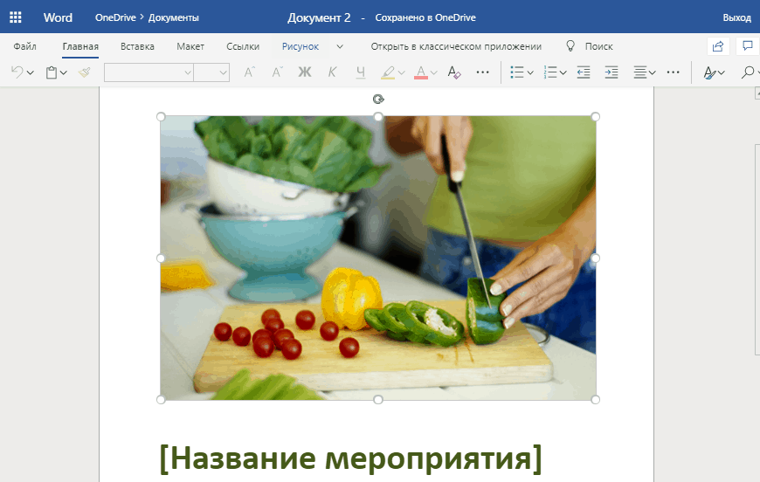Click the Выход sign-out link
Viewport: 760px width, 482px height.
click(x=736, y=17)
